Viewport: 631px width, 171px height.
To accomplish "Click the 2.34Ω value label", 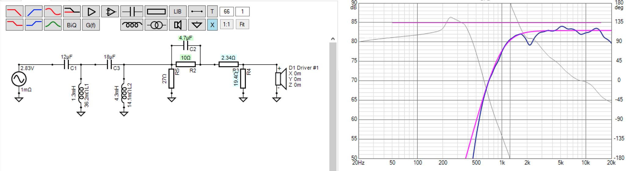I will 228,58.
